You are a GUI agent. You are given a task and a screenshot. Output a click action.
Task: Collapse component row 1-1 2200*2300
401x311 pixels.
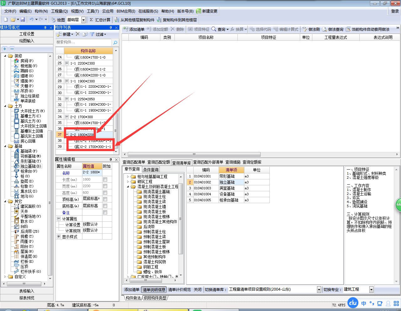point(67,63)
